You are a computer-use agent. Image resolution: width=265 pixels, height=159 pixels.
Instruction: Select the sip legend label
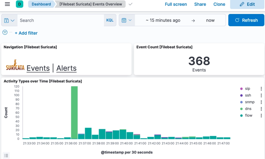[x=248, y=89]
